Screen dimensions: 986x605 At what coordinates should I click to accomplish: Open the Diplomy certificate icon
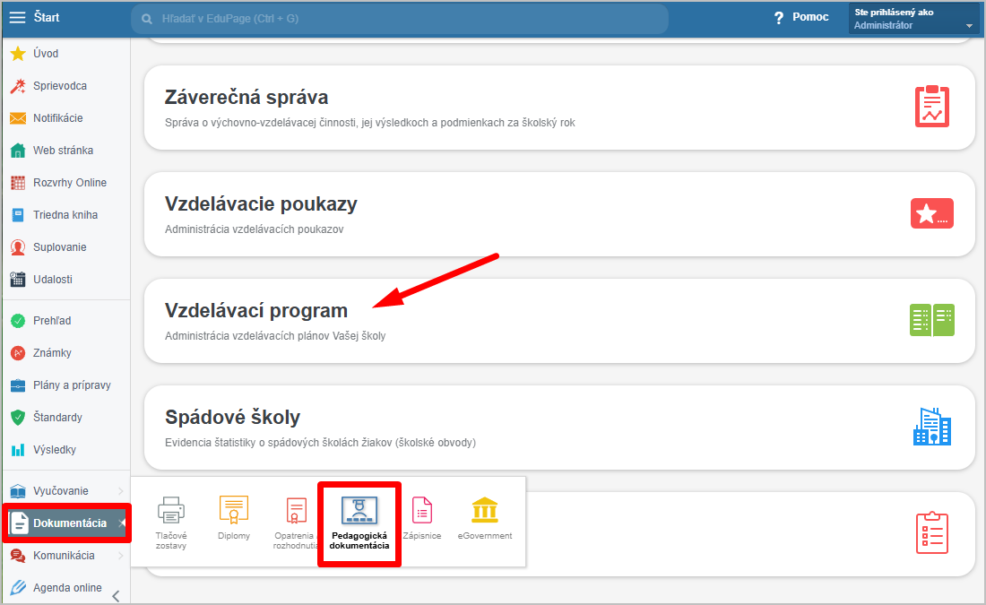234,509
